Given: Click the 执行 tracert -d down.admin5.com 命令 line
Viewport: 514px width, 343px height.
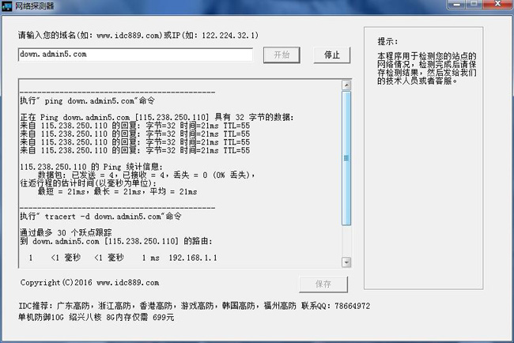Looking at the screenshot, I should point(100,217).
